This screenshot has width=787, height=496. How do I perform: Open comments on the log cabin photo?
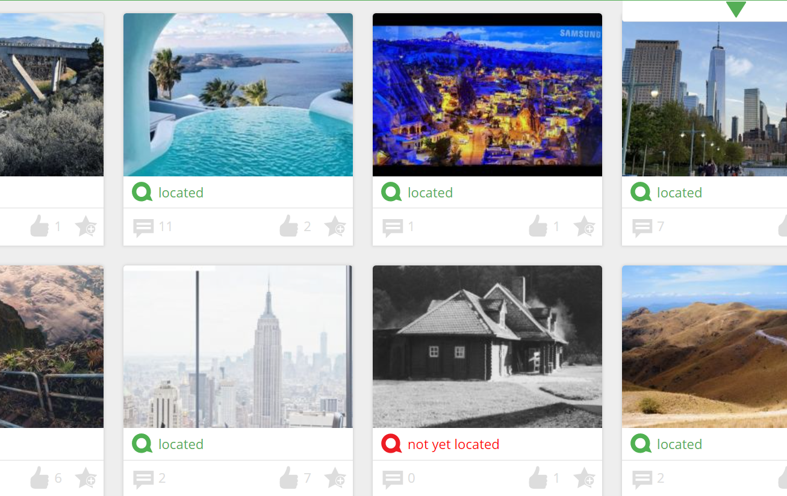click(x=393, y=479)
